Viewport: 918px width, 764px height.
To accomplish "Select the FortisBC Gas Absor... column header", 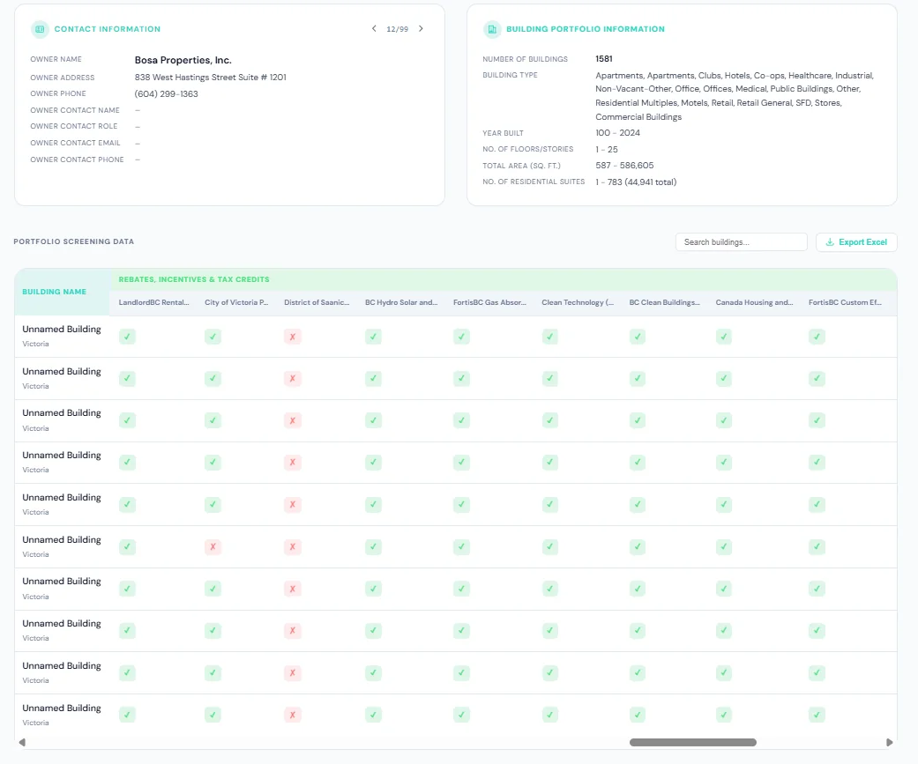I will pyautogui.click(x=489, y=302).
